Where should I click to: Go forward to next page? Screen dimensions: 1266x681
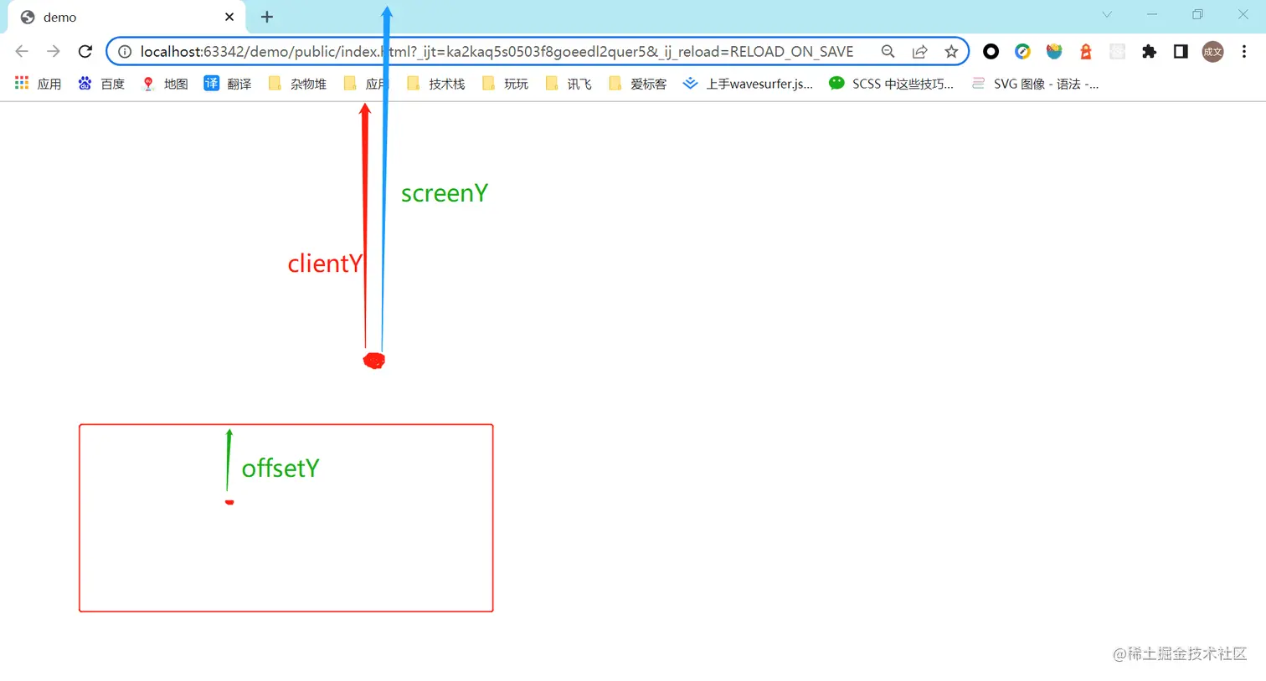54,52
